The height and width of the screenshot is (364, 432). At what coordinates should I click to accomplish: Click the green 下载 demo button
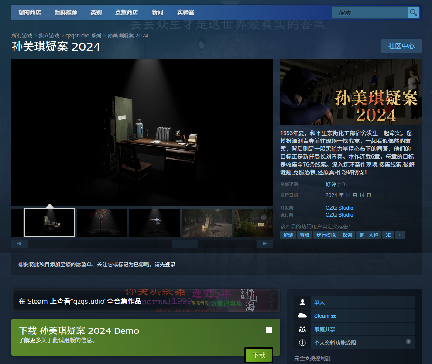(x=259, y=355)
